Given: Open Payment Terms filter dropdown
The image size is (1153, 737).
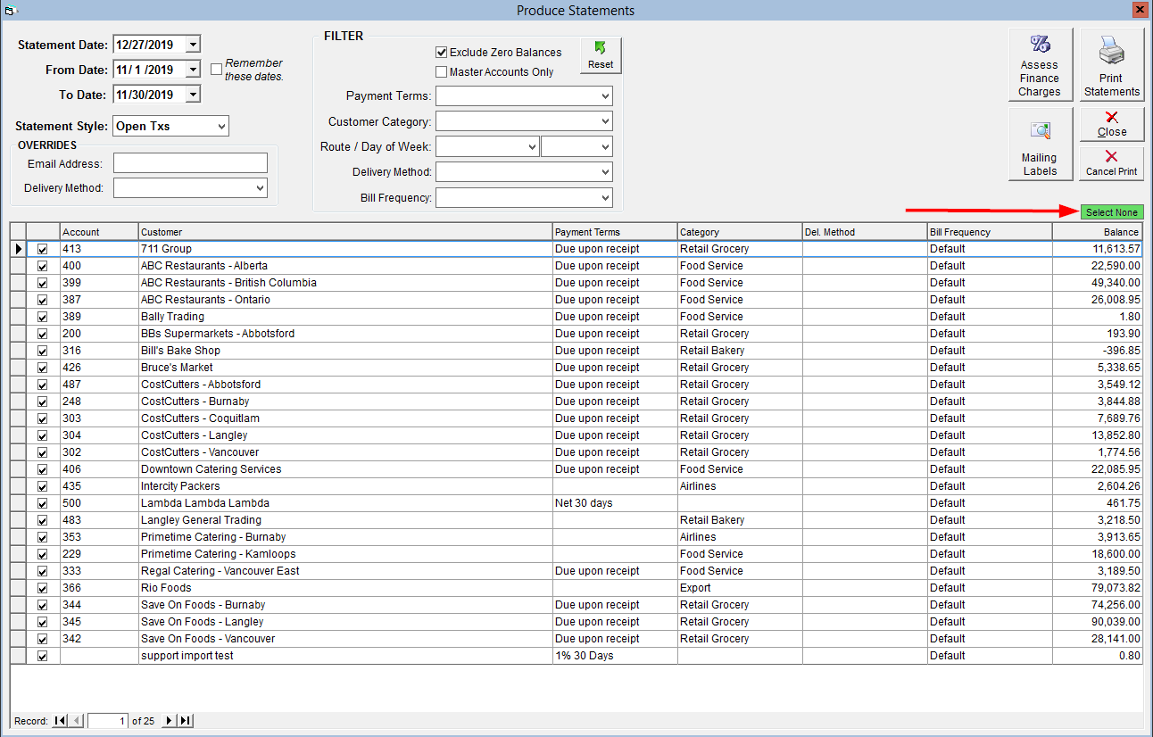Looking at the screenshot, I should [606, 96].
